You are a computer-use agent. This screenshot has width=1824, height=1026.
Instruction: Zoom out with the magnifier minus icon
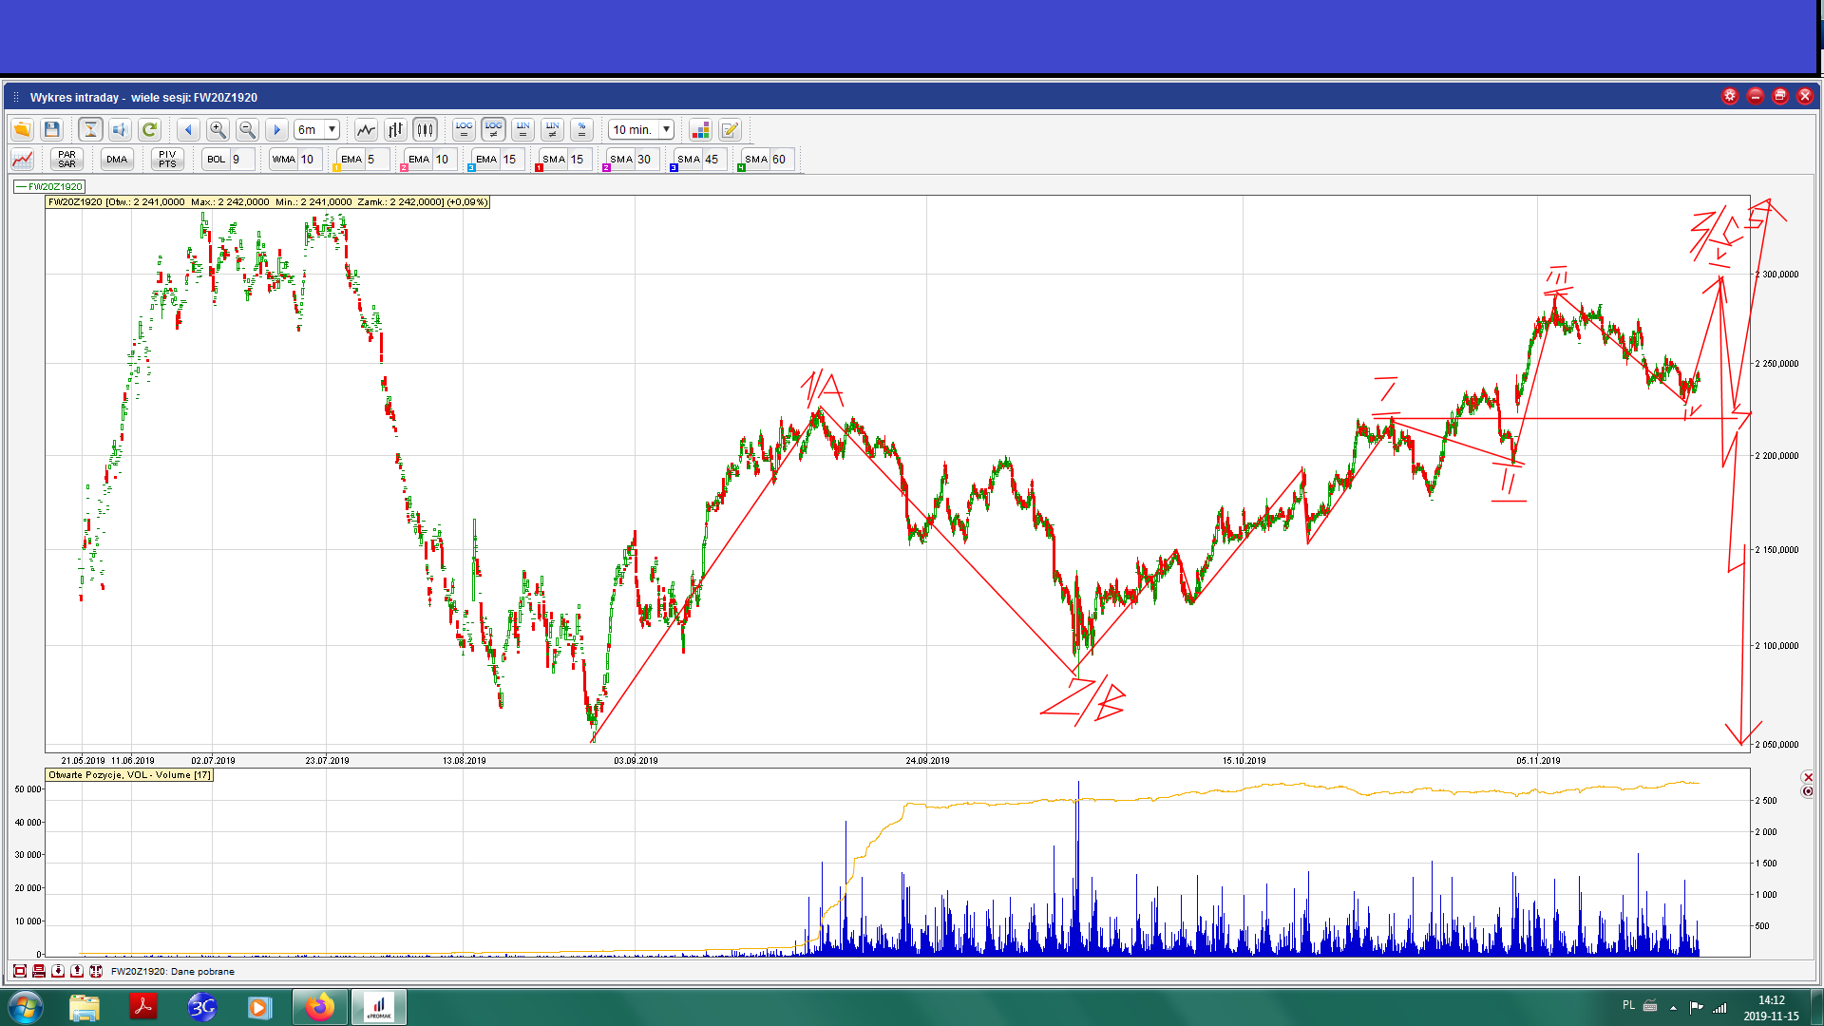pyautogui.click(x=247, y=129)
